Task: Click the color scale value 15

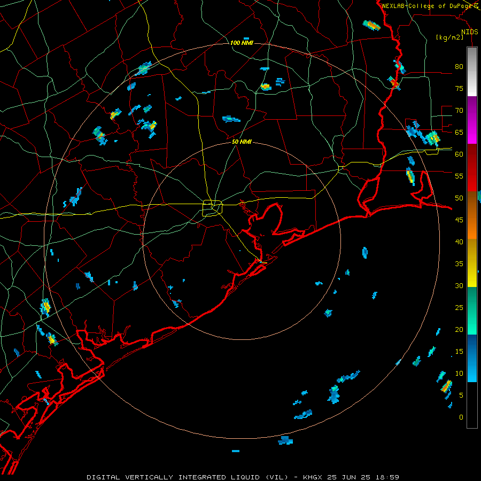Action: [x=459, y=352]
